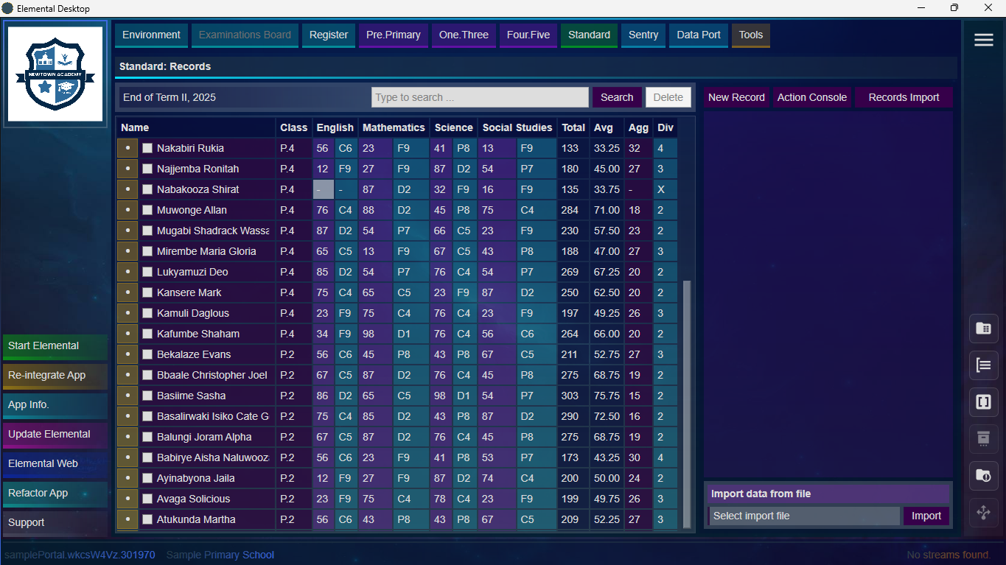Click the dot button beside Nakabiri Rukia
The width and height of the screenshot is (1006, 565).
coord(128,148)
